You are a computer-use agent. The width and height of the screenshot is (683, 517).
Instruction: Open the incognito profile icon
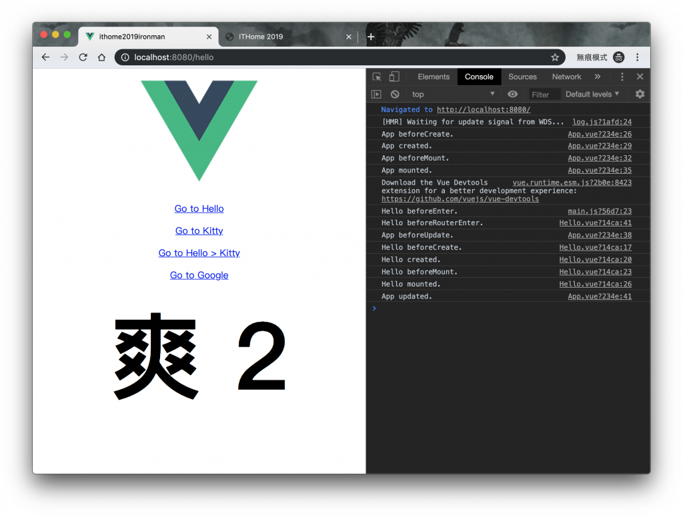(x=618, y=57)
